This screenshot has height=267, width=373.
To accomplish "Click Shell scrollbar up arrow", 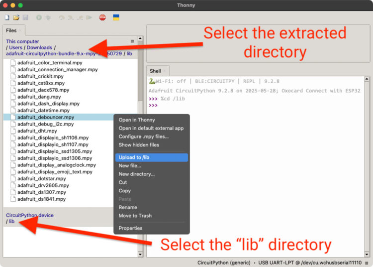I will [367, 79].
